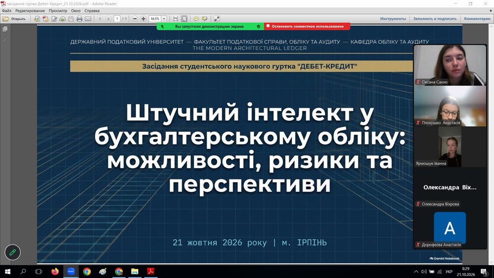Select the highlight text tool icon
The width and height of the screenshot is (494, 278).
click(205, 19)
